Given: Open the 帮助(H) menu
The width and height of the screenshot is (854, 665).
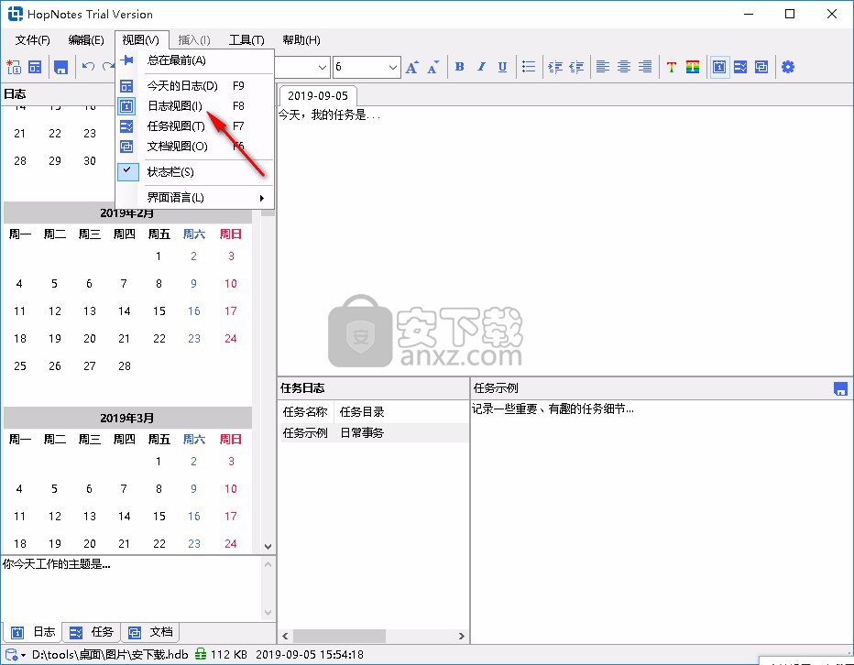Looking at the screenshot, I should click(301, 40).
